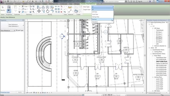This screenshot has height=96, width=170.
Task: Select the Offset tool
Action: [x=43, y=7]
